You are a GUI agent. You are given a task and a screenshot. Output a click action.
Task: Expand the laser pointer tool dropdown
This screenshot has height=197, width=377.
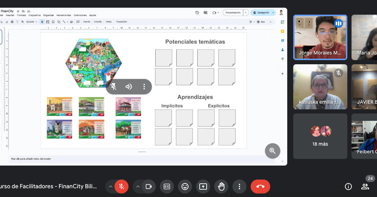(254, 22)
